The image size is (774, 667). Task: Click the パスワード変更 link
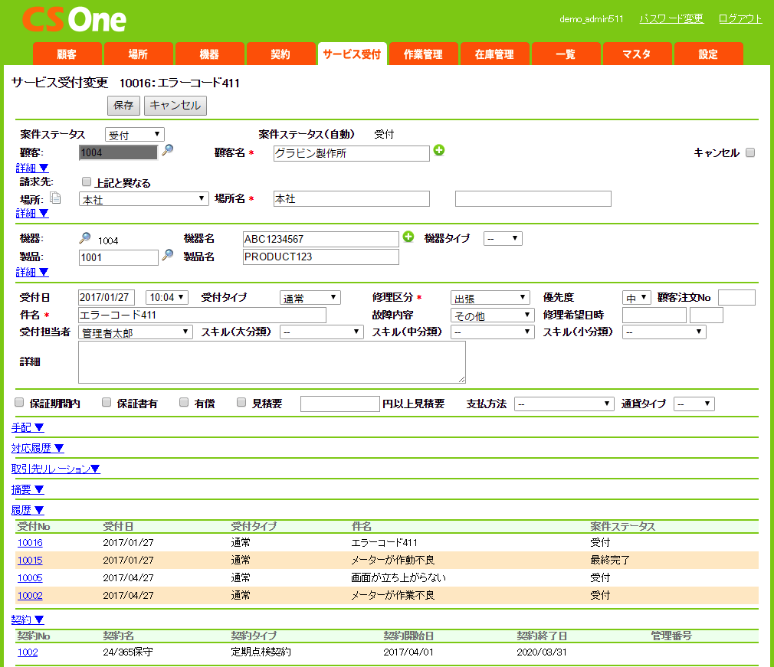point(671,18)
